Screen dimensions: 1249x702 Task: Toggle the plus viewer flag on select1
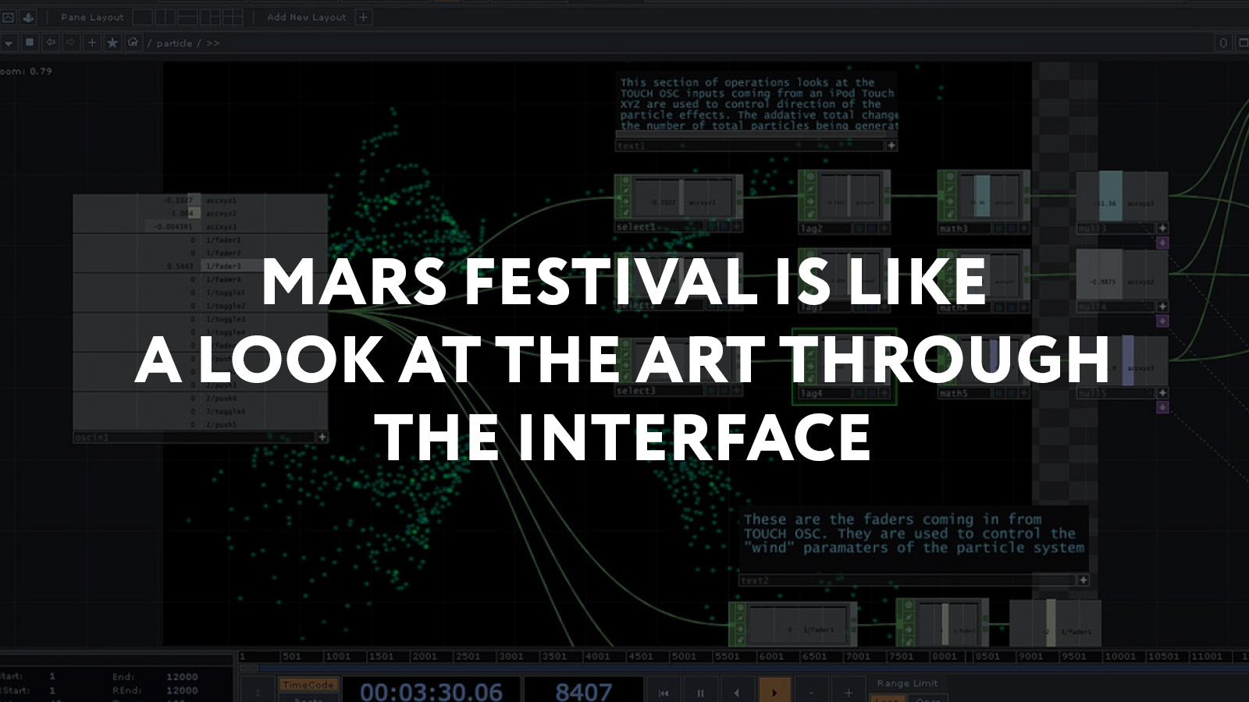point(735,227)
